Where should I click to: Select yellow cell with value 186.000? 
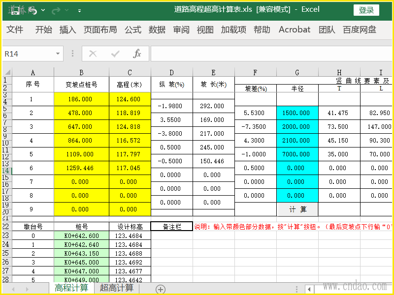(x=81, y=99)
